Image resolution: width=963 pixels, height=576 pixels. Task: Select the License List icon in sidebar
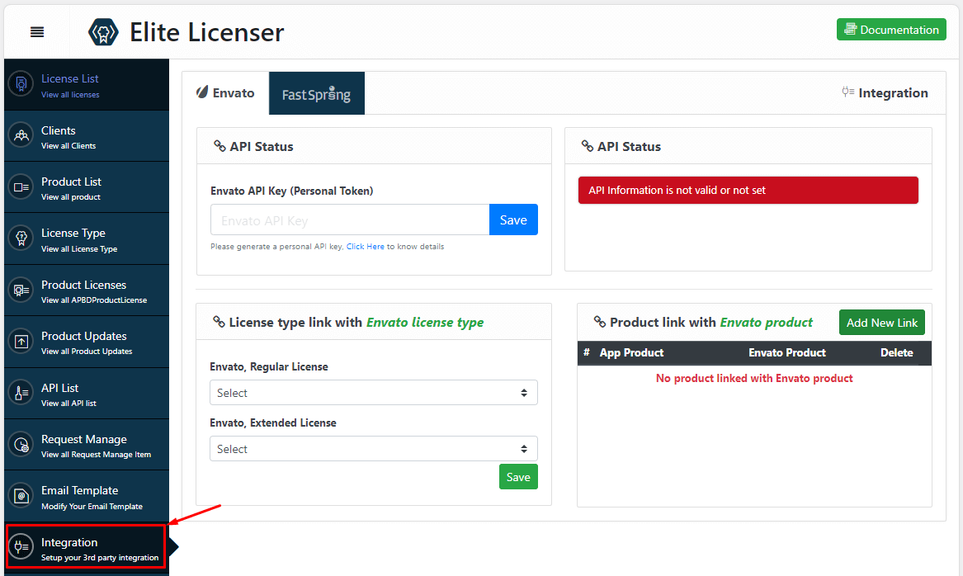coord(21,84)
